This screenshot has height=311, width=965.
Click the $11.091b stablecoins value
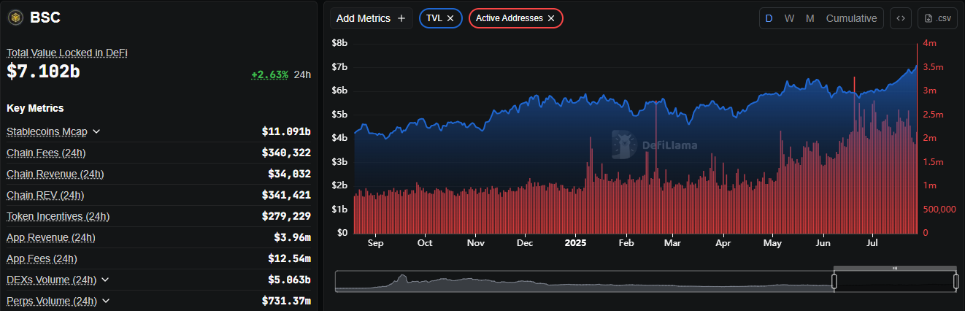286,131
